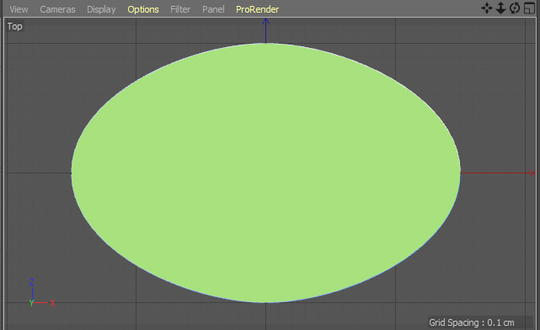This screenshot has width=540, height=330.
Task: Toggle active view with the window icon
Action: (529, 8)
